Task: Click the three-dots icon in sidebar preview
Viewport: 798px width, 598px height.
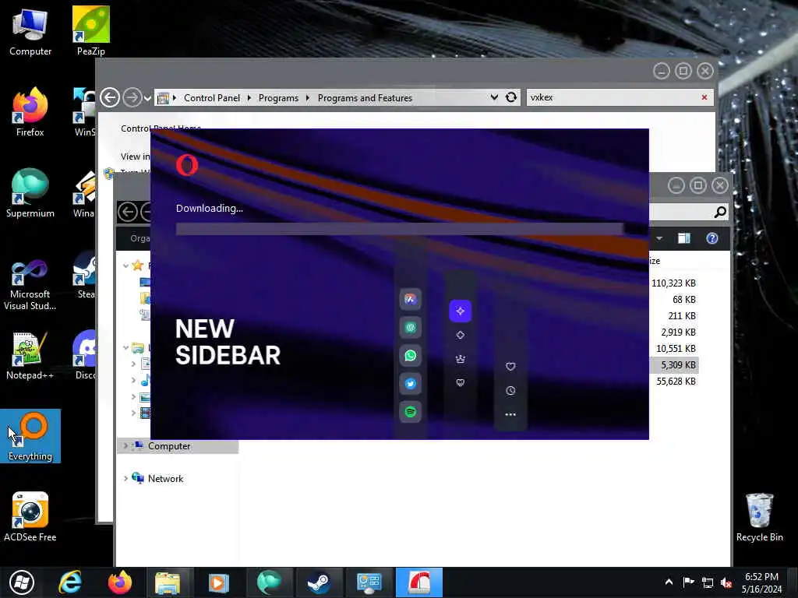Action: point(510,414)
